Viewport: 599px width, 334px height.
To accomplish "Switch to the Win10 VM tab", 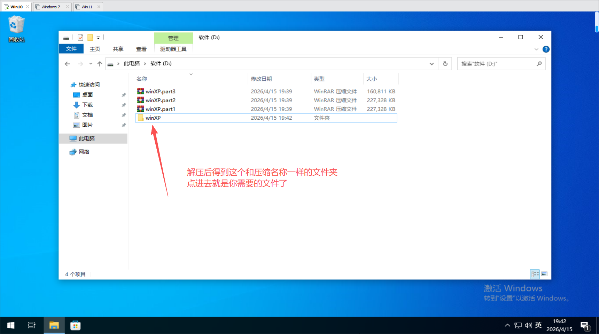I will point(16,7).
